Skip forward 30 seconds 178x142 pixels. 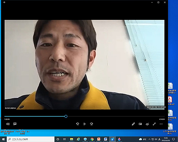tap(91, 124)
